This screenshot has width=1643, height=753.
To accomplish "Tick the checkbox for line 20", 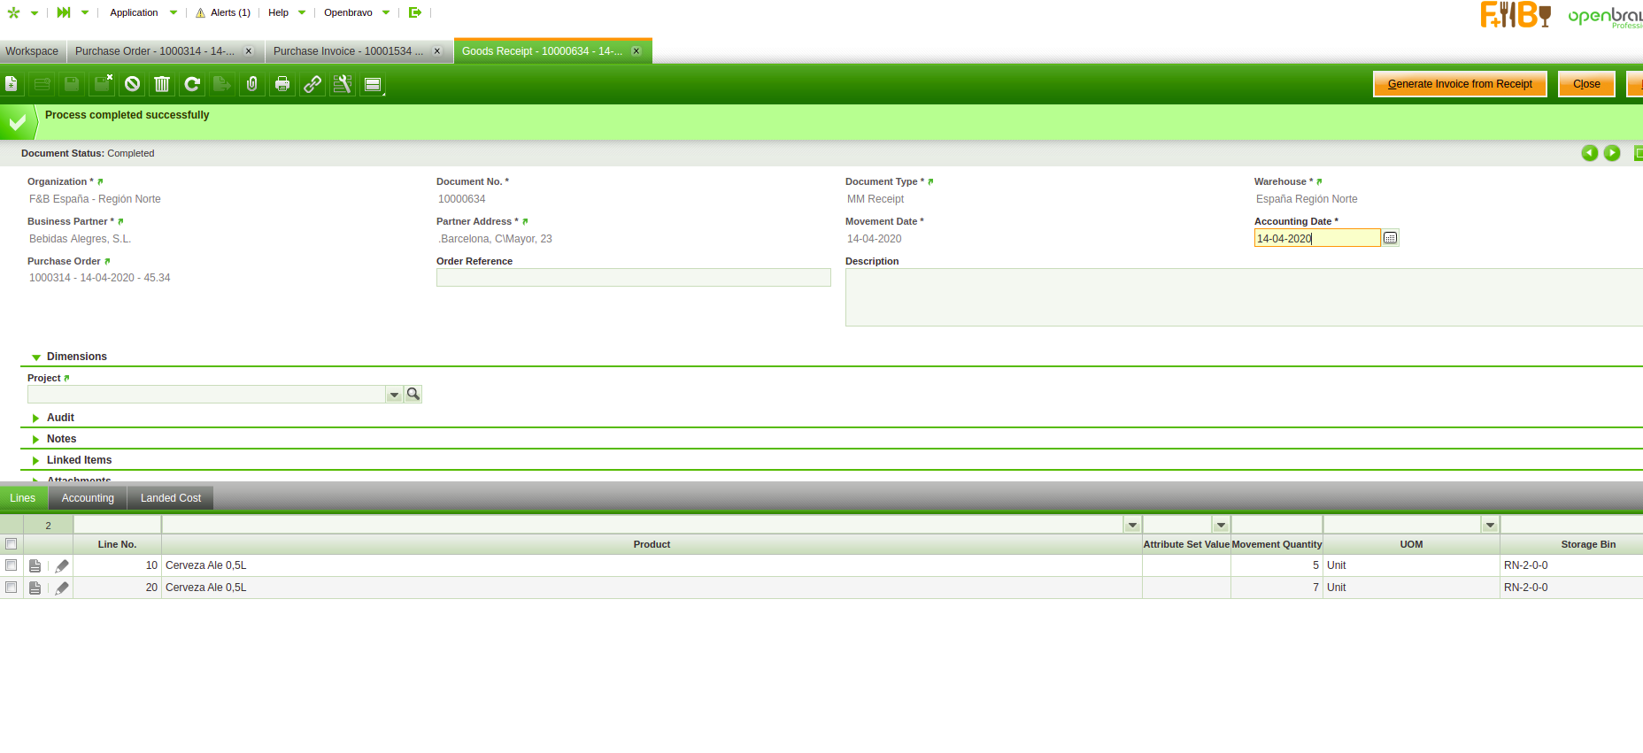I will click(12, 588).
